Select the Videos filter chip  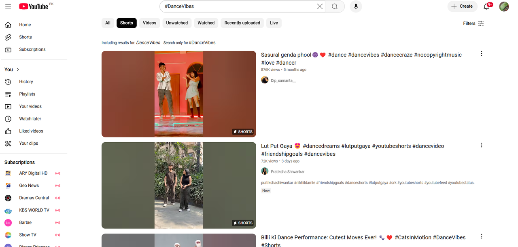[149, 23]
